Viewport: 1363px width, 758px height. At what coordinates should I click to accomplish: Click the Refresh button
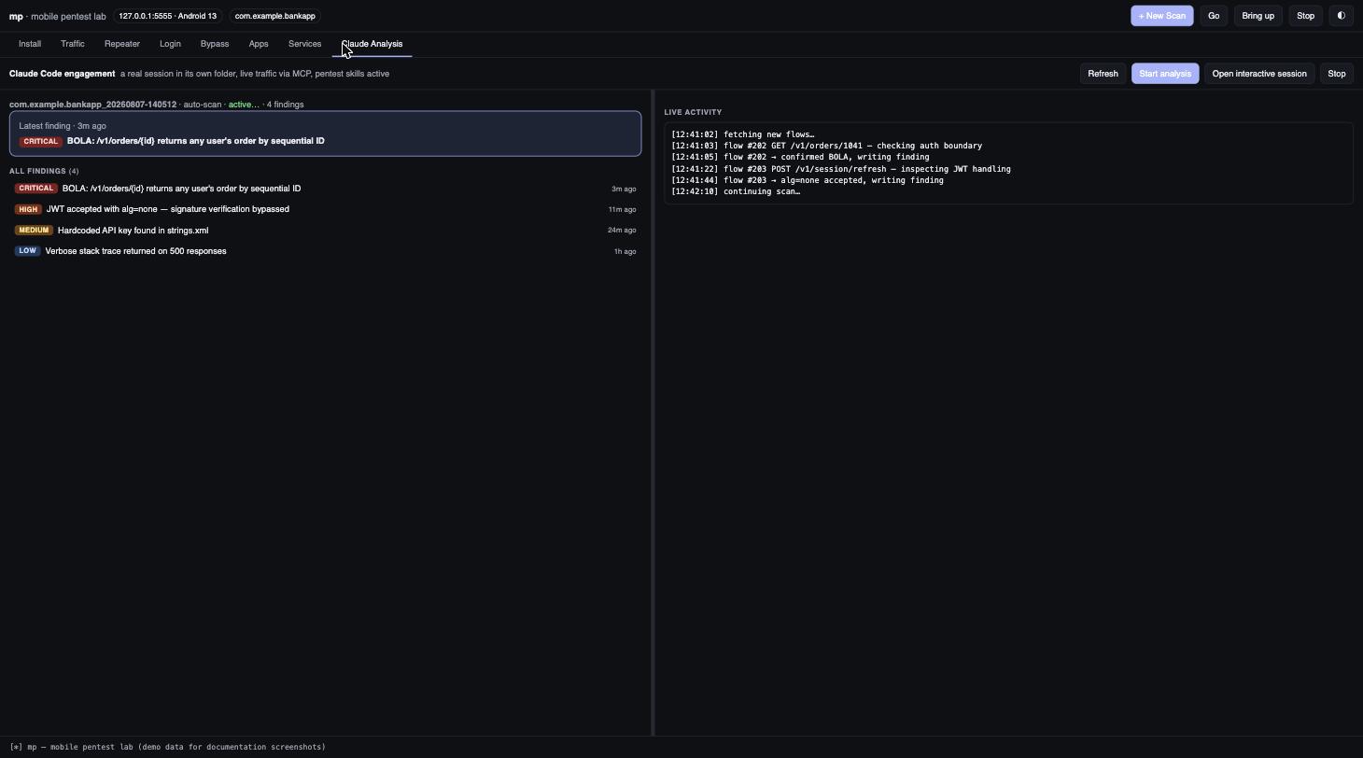1103,74
